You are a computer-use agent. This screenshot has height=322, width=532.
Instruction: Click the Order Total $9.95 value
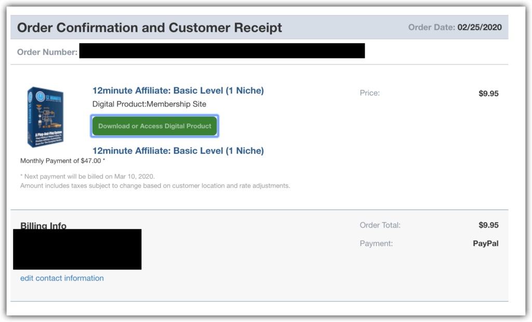click(x=488, y=225)
